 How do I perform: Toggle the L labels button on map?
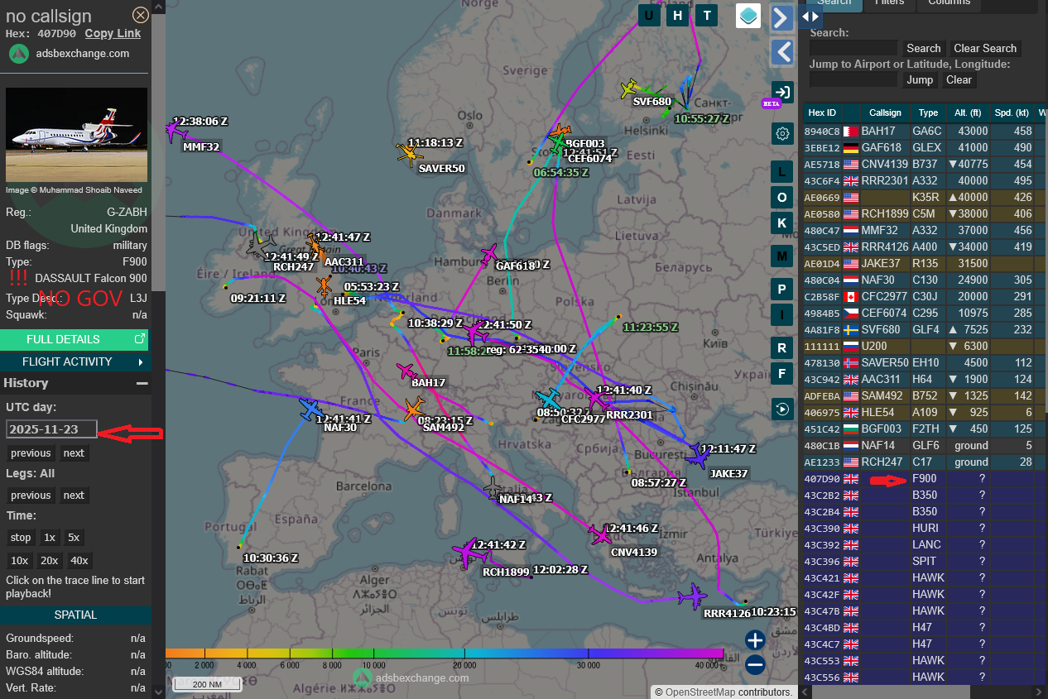[x=781, y=171]
